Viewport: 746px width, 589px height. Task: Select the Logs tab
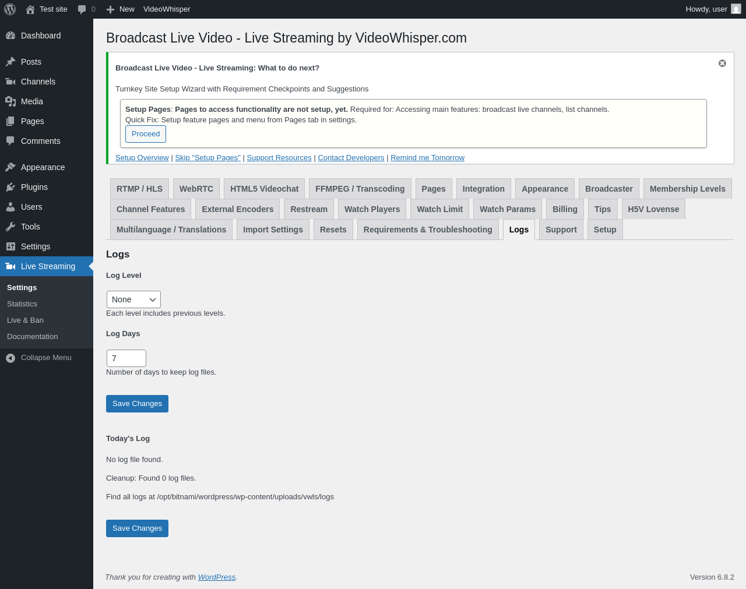click(x=519, y=230)
